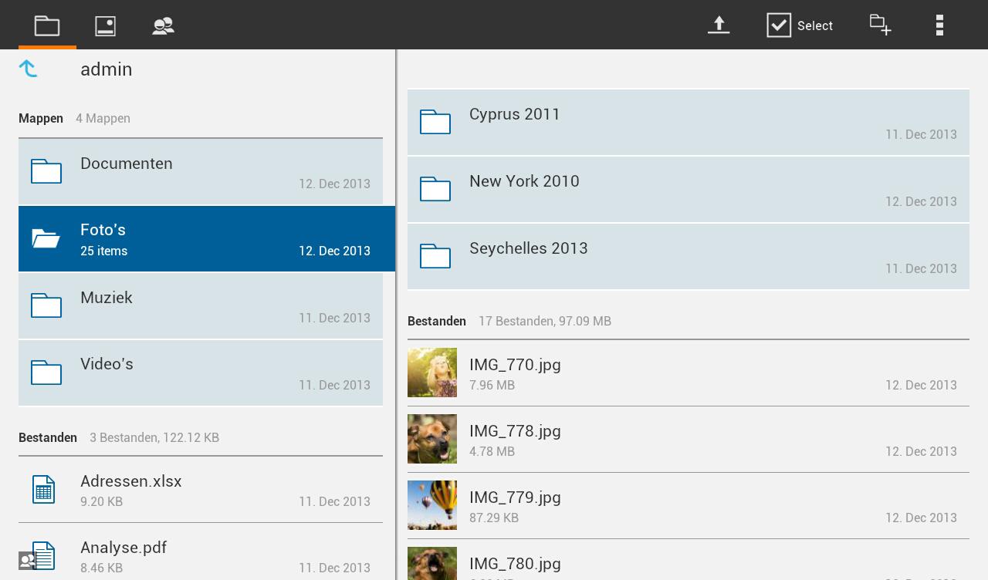Screen dimensions: 988x580
Task: Click the IMG_778.jpg dog thumbnail
Action: (x=432, y=439)
